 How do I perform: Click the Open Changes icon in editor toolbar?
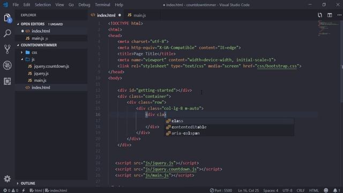coord(320,15)
